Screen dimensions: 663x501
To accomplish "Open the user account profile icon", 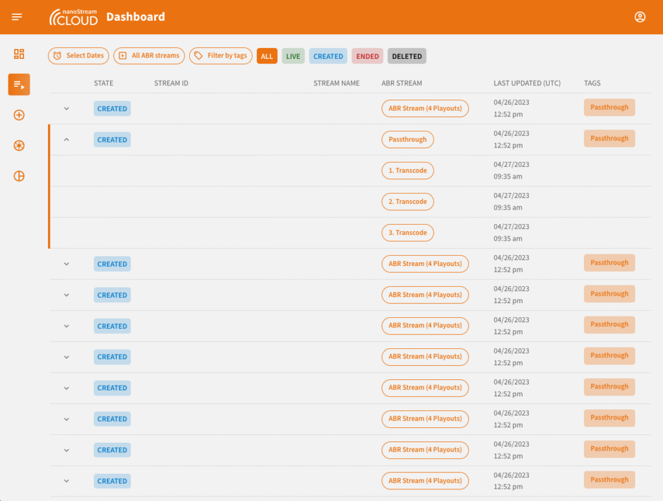I will click(x=640, y=17).
